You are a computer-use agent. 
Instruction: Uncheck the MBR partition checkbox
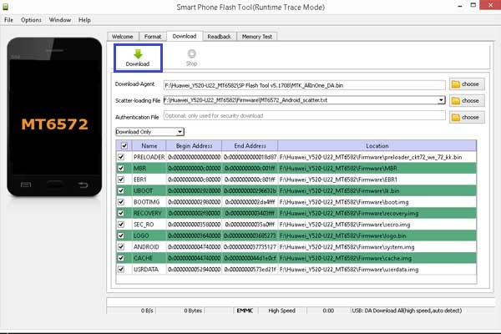121,168
